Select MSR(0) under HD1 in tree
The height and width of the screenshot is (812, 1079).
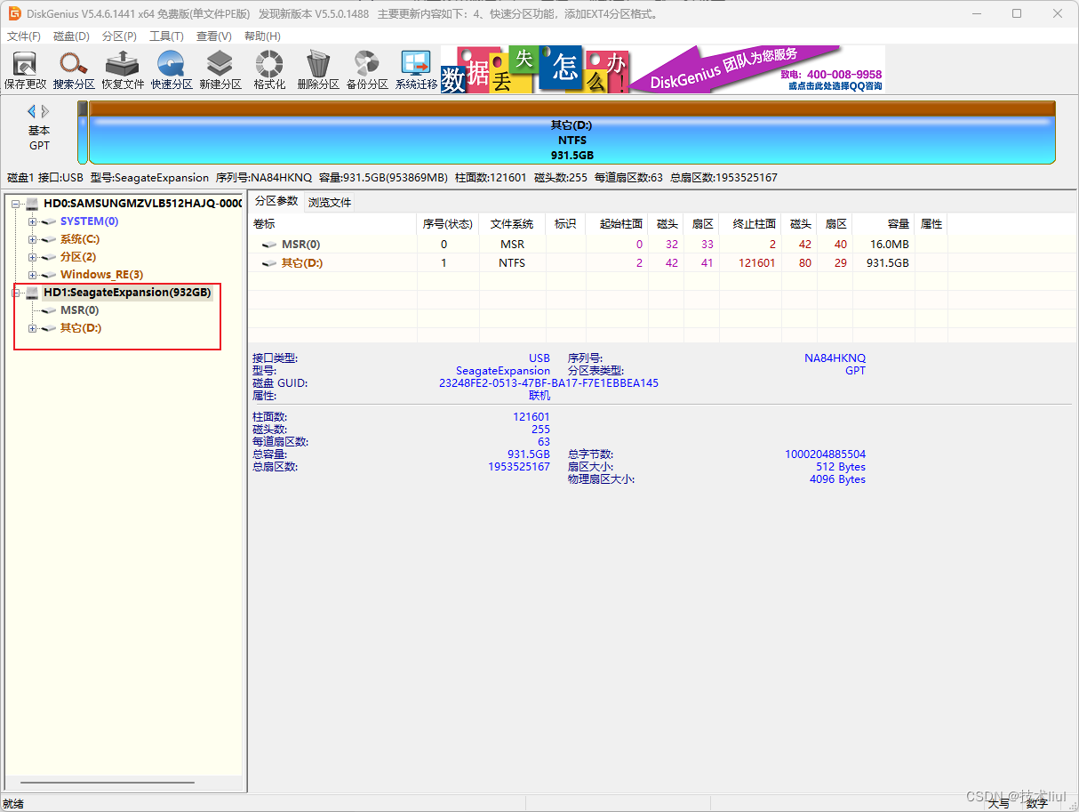coord(80,310)
